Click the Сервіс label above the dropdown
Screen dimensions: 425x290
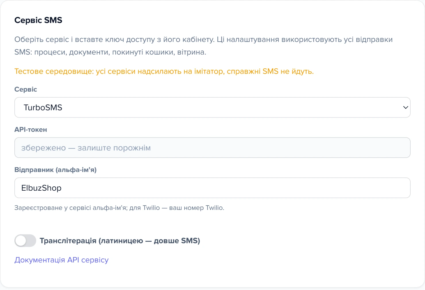point(26,89)
